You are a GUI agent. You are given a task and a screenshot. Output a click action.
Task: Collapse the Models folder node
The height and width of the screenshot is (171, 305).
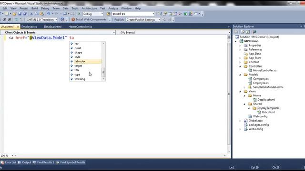tap(240, 75)
